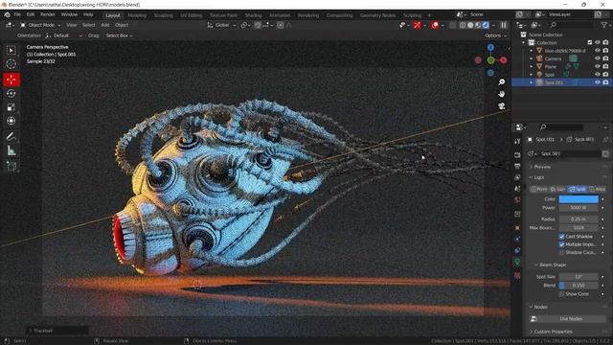
Task: Click the viewport zoom magnifier icon
Action: point(502,82)
